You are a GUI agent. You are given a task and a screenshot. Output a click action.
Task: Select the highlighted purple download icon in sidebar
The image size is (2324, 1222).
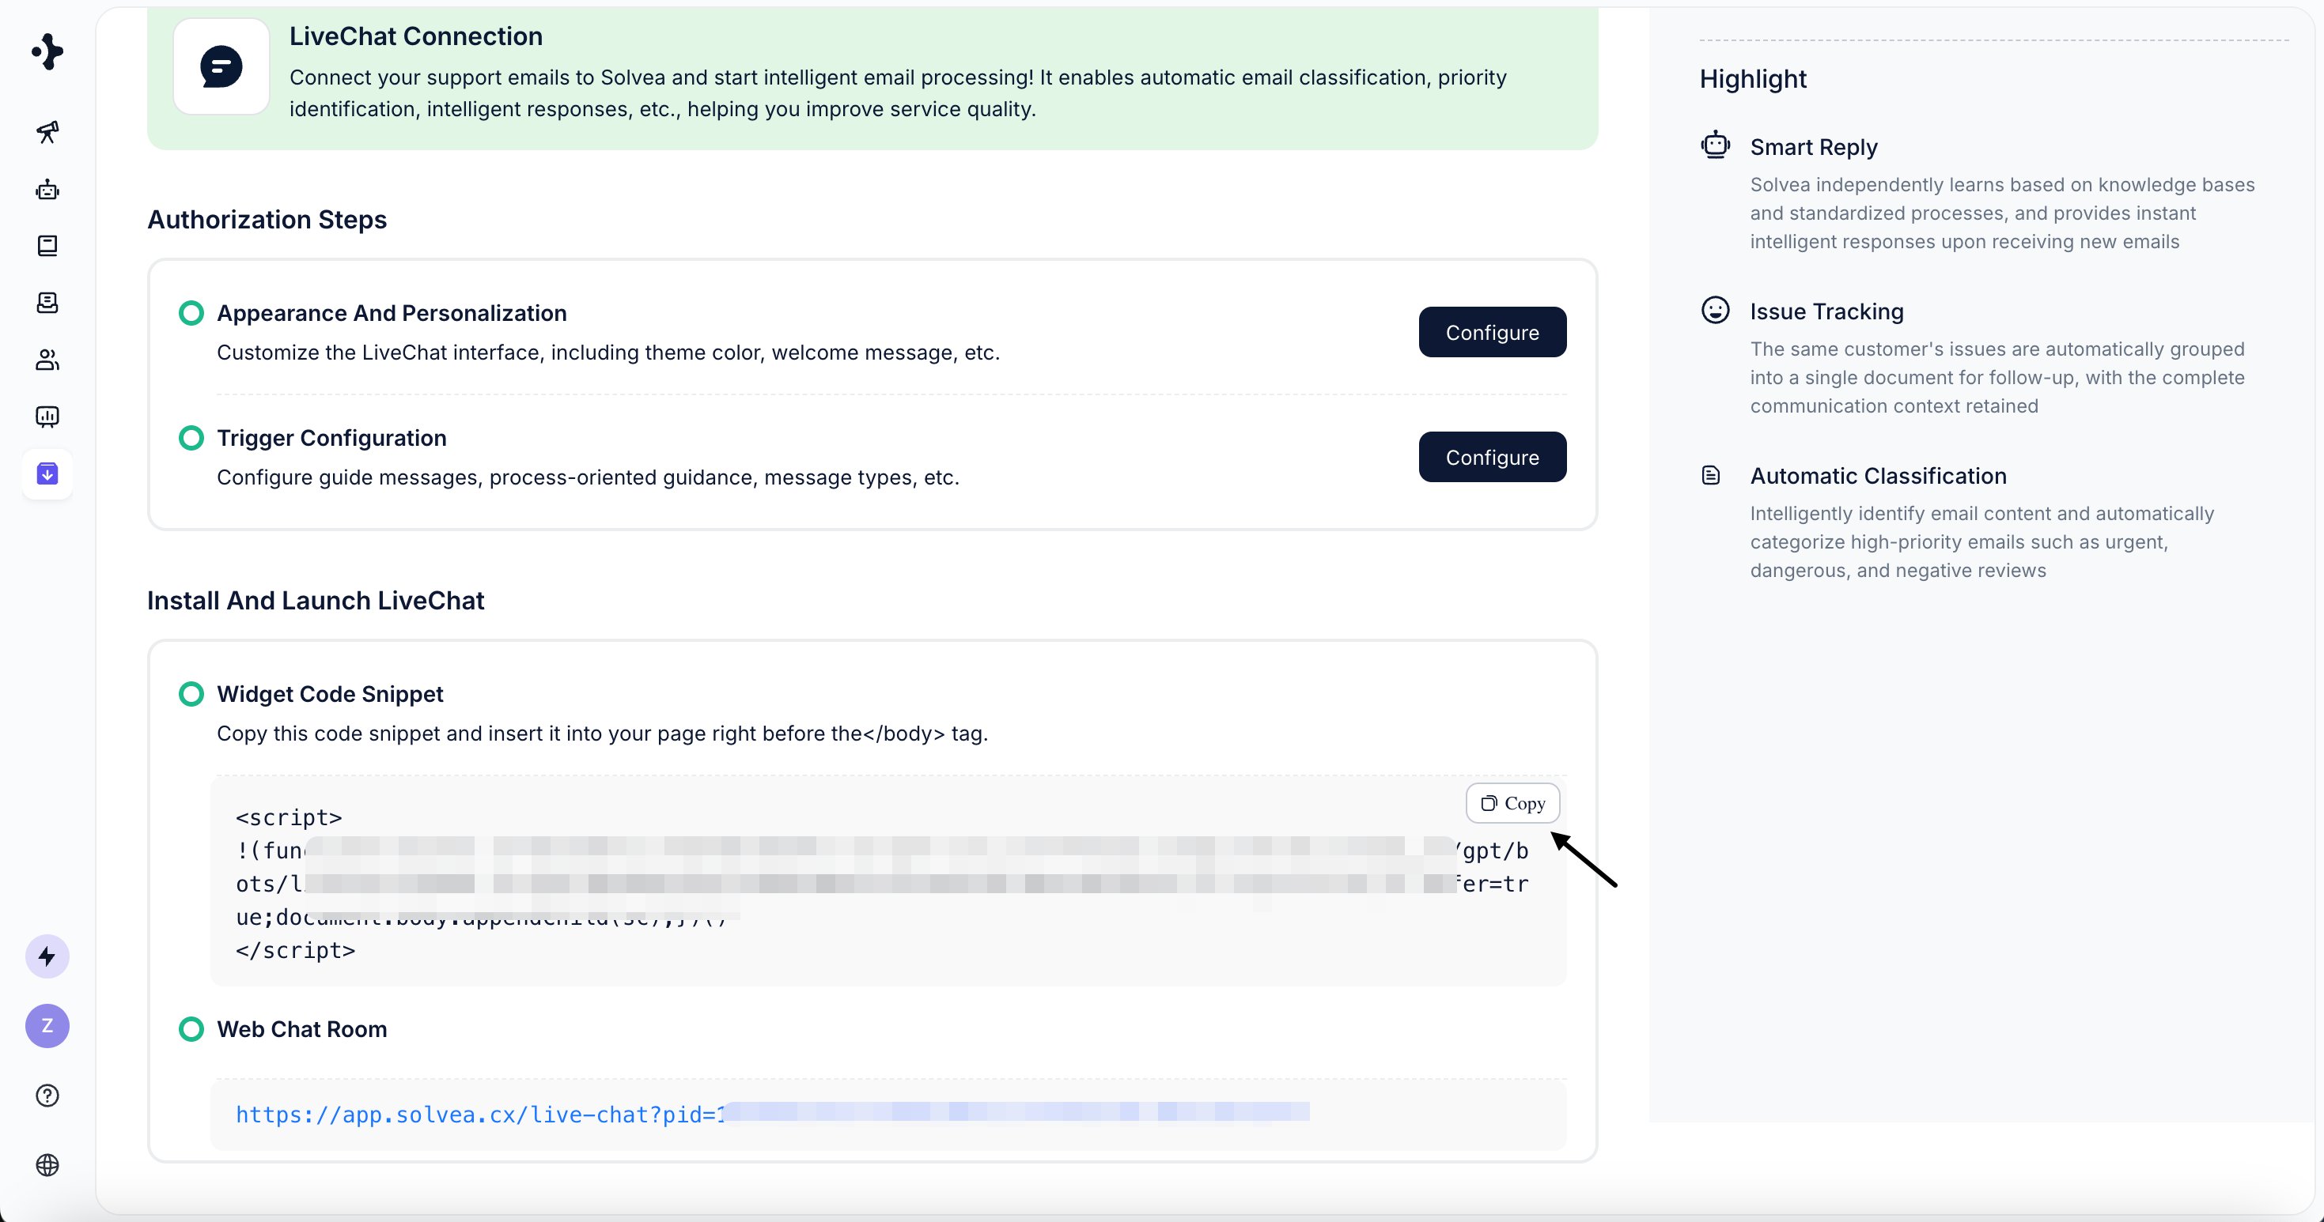[47, 473]
